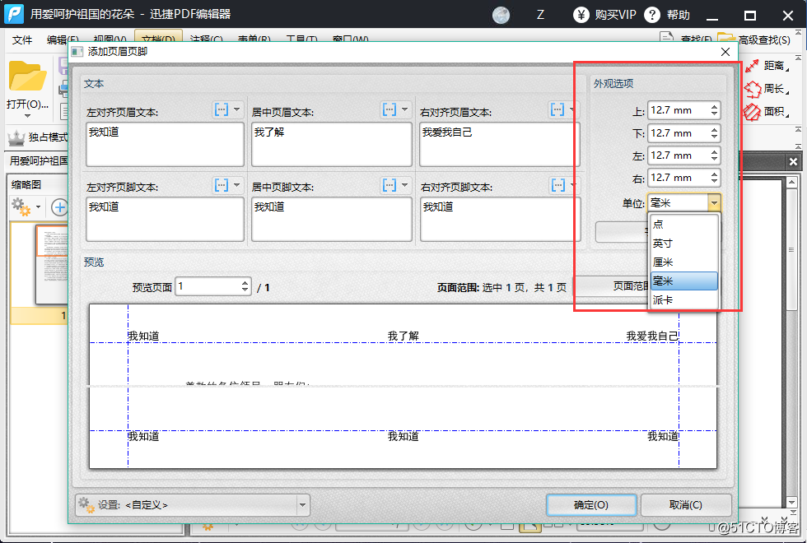807x543 pixels.
Task: Open dropdown arrow beside centered header macro
Action: click(x=404, y=109)
